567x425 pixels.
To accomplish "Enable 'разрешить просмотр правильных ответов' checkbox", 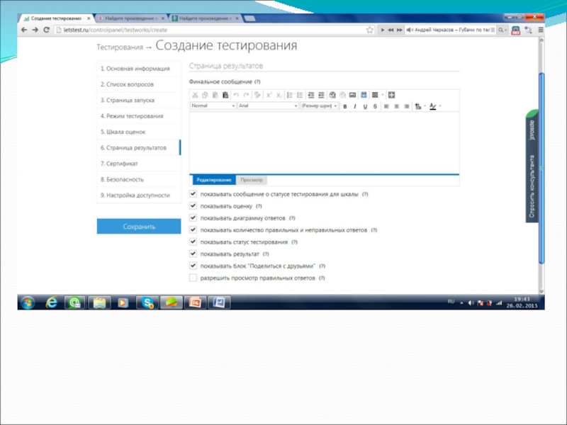I will point(193,278).
